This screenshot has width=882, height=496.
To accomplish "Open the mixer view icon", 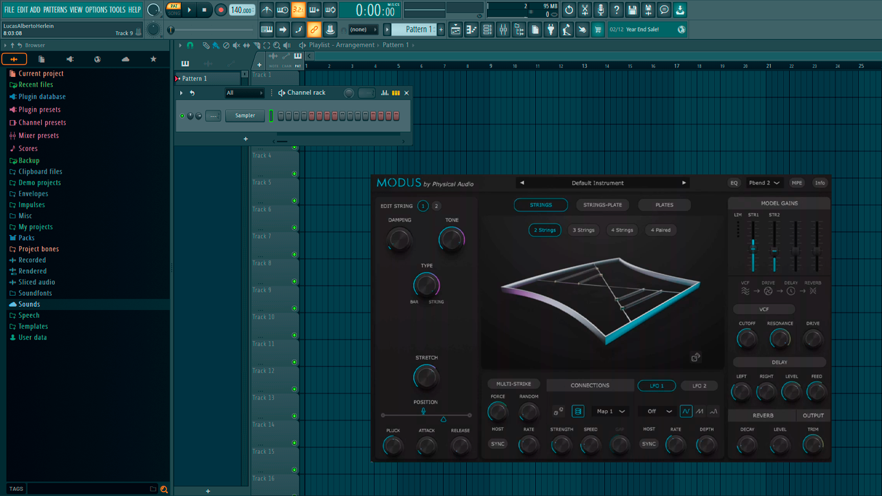I will [x=503, y=30].
